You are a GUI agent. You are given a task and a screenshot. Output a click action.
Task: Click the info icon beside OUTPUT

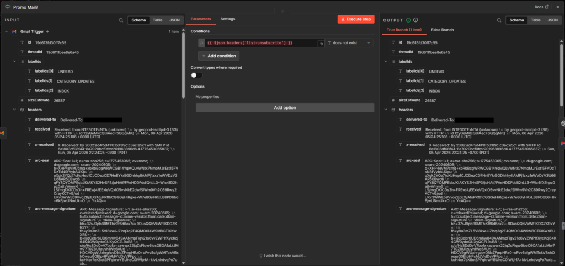click(x=415, y=20)
